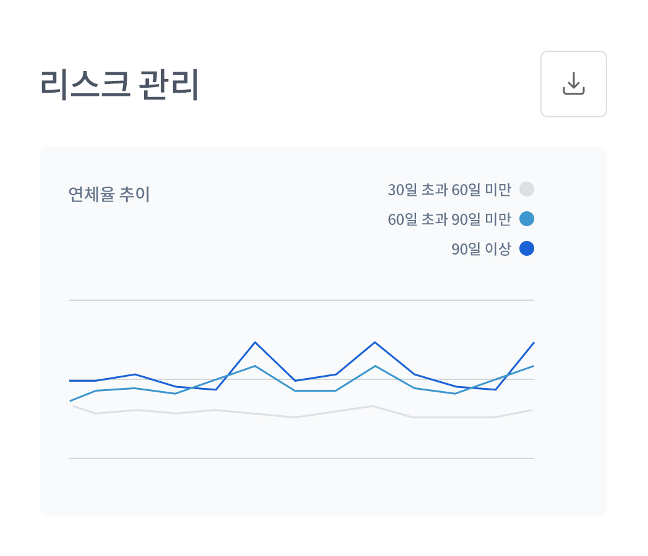Click the first peak of the light blue line
Image resolution: width=648 pixels, height=556 pixels.
[255, 366]
